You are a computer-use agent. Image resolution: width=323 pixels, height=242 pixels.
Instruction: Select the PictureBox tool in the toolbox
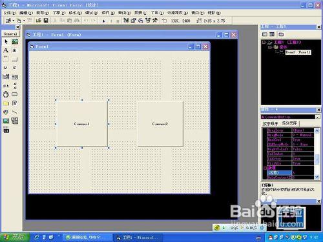(x=15, y=41)
